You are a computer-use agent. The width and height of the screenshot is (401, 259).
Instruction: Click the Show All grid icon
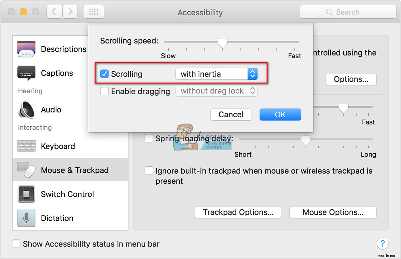click(93, 12)
